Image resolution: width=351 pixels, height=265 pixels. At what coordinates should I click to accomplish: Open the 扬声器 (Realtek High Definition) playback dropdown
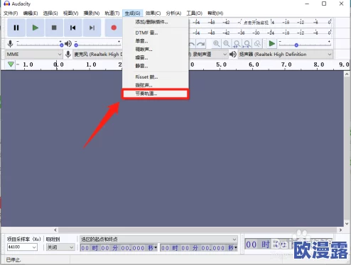point(286,55)
